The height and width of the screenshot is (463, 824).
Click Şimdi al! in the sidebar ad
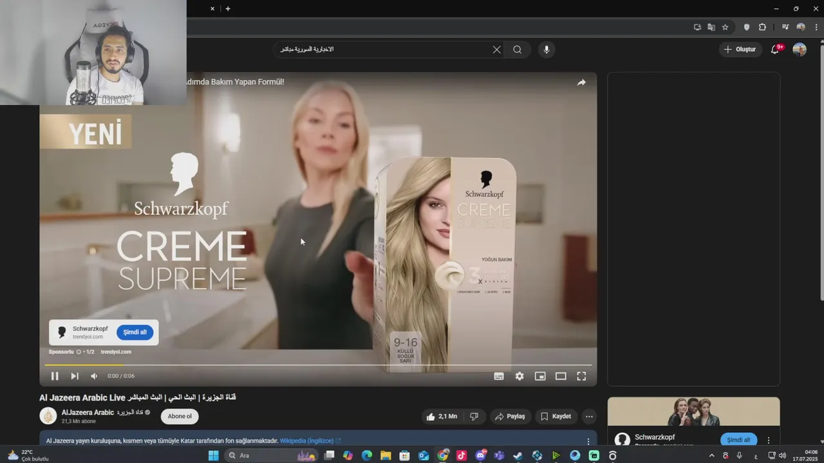(738, 440)
